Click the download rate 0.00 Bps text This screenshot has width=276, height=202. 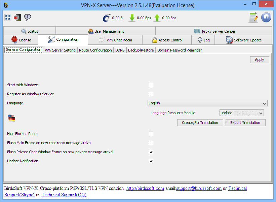(144, 18)
